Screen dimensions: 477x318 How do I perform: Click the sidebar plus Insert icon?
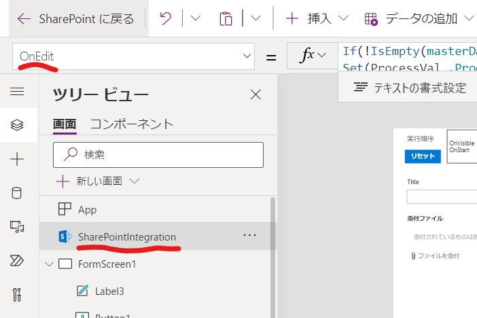17,159
